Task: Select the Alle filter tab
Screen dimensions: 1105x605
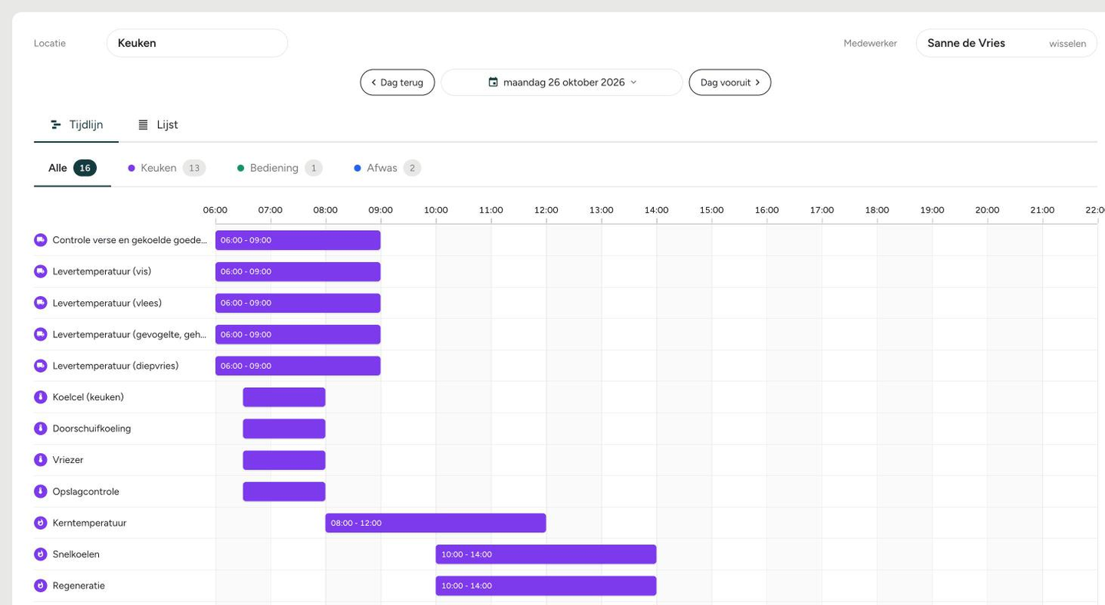Action: pos(72,168)
